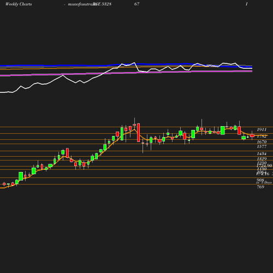Click the "1434" price level label
273x273 pixels.
coord(262,153)
